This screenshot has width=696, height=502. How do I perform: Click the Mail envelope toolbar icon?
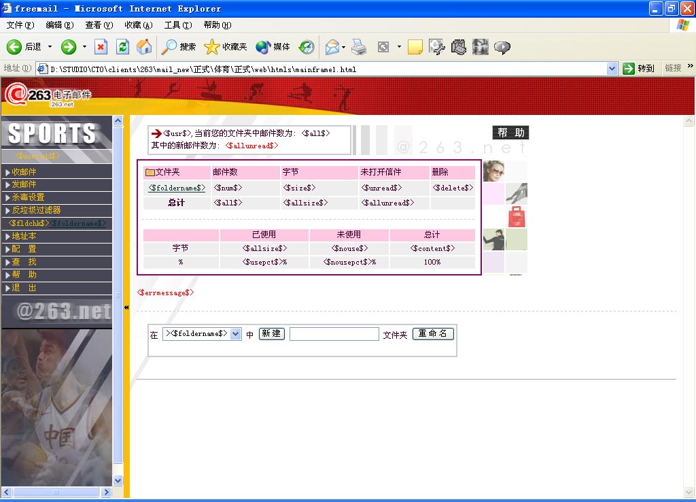point(332,47)
